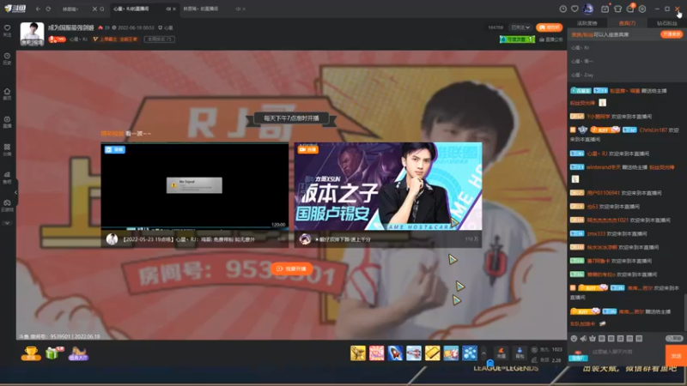
Task: Send the red and white airplane gift
Action: tap(414, 353)
